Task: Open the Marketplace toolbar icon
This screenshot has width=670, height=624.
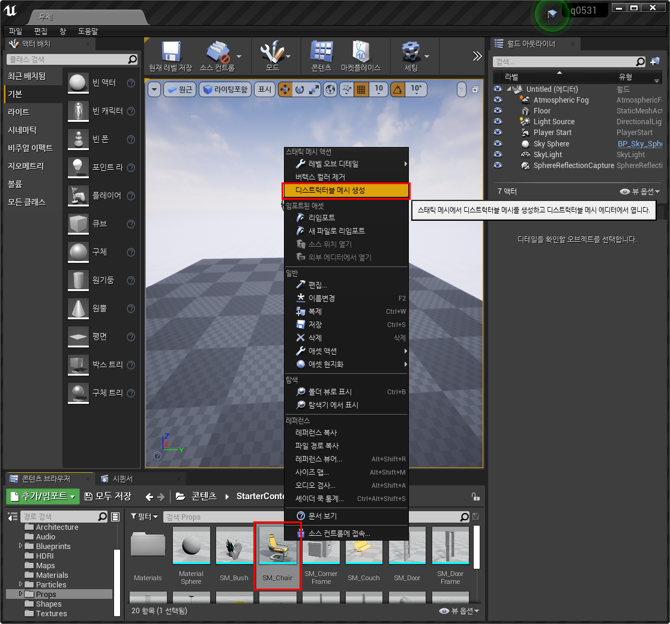Action: pyautogui.click(x=361, y=56)
